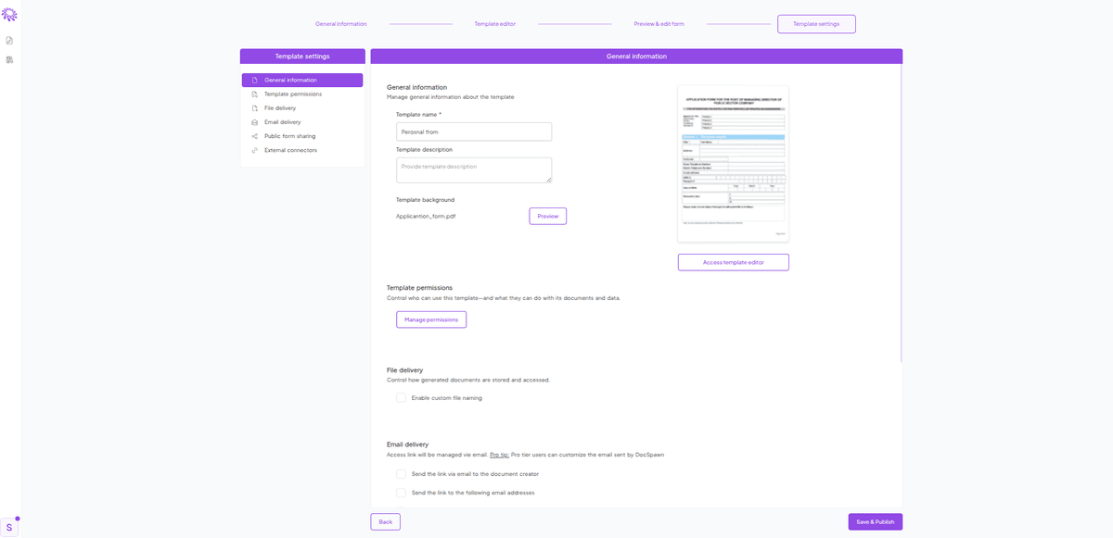Screen dimensions: 1113x538
Task: Open Template permissions from the settings sidebar
Action: click(290, 94)
